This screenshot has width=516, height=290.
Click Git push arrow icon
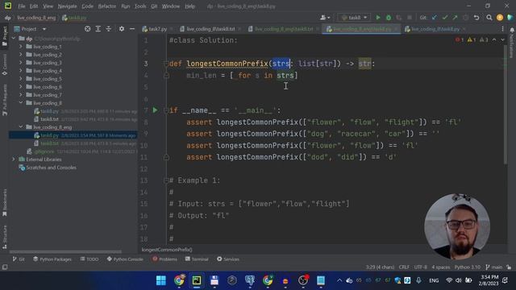click(455, 18)
